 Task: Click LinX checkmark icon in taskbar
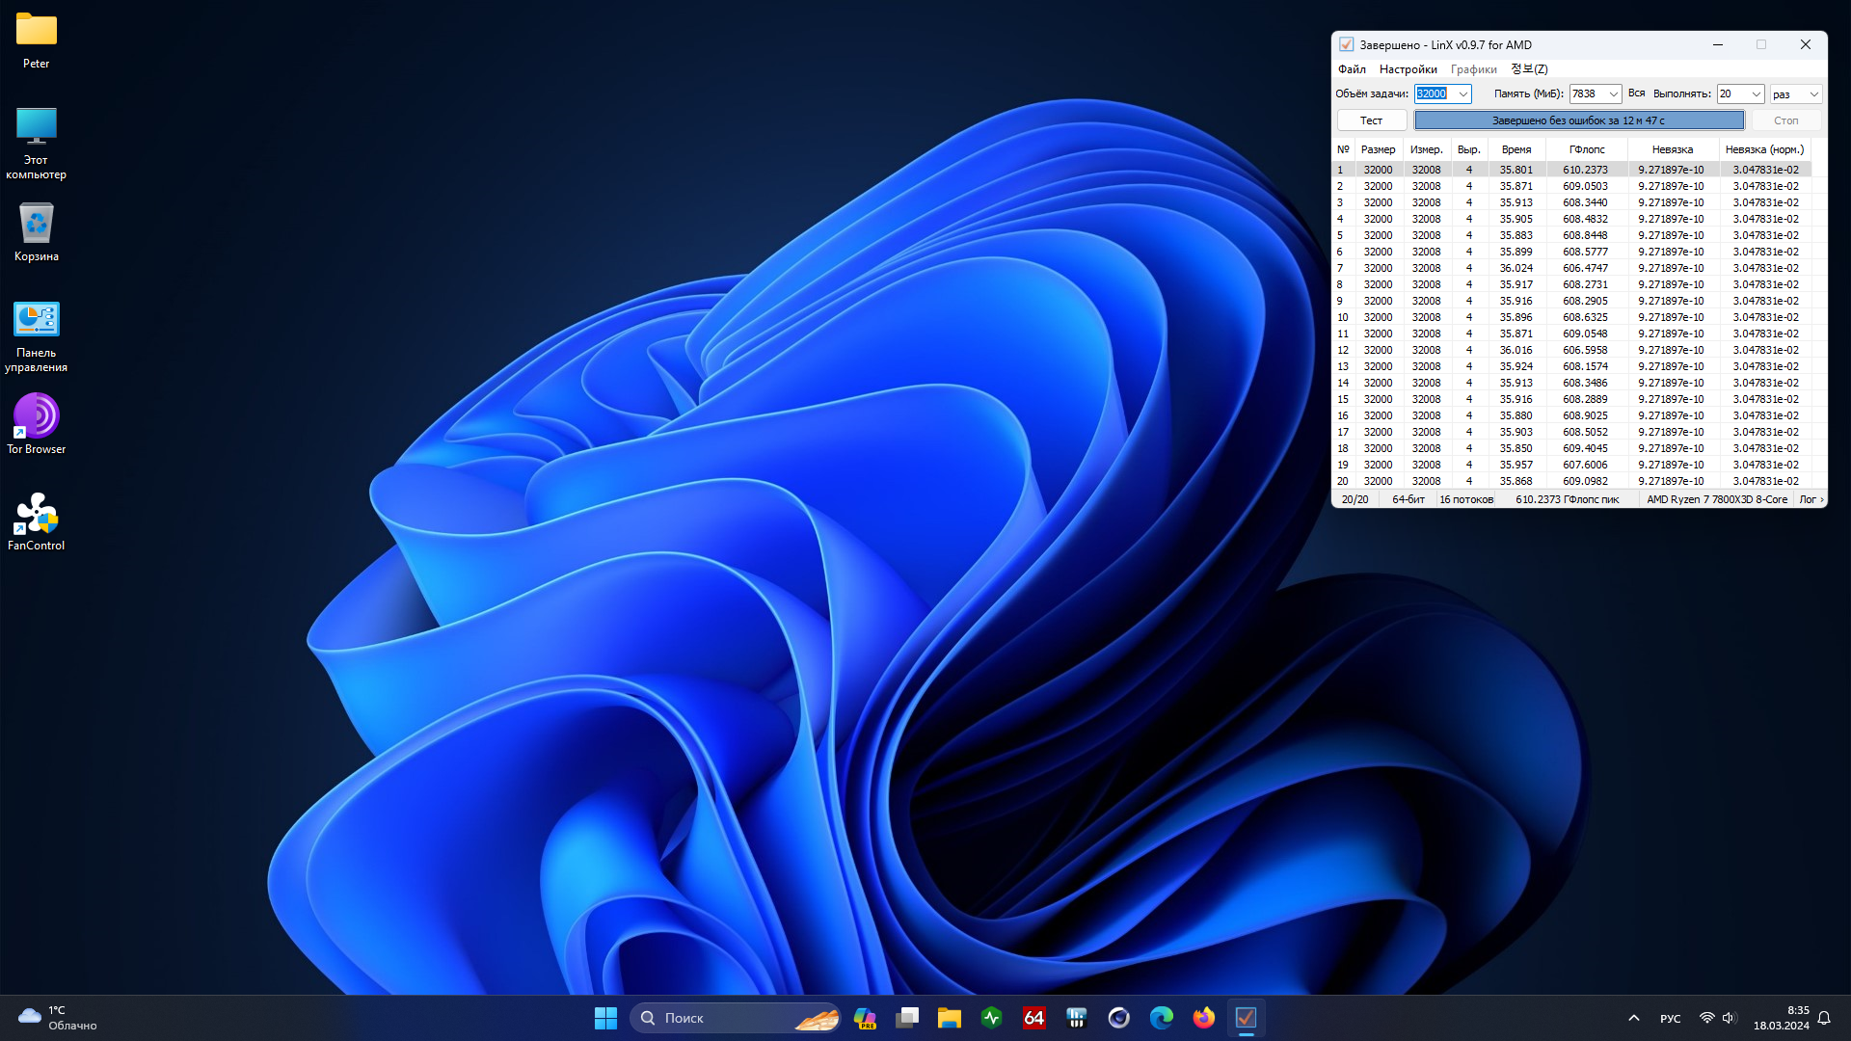coord(1246,1018)
